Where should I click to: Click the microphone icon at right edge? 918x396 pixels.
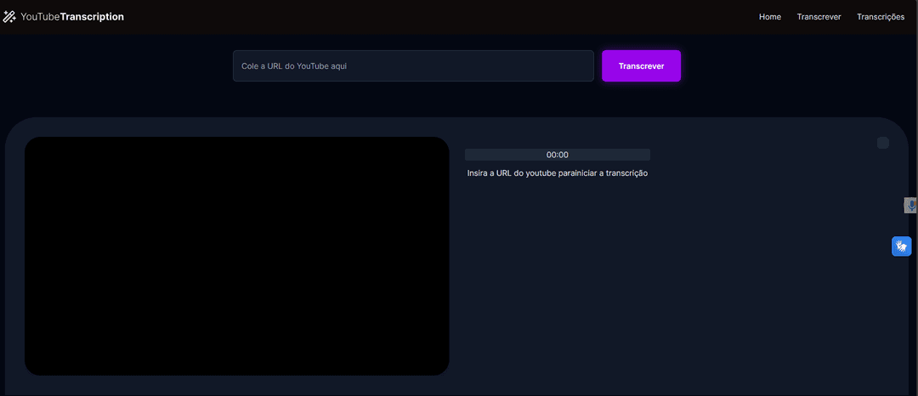910,205
